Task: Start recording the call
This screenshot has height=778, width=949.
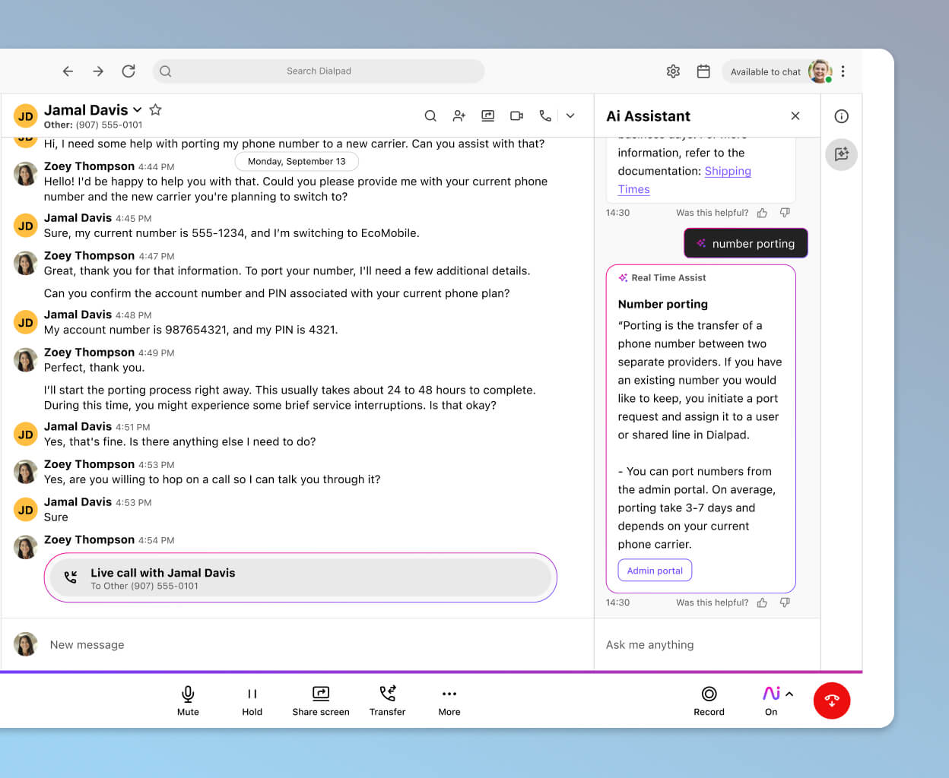Action: pyautogui.click(x=709, y=699)
